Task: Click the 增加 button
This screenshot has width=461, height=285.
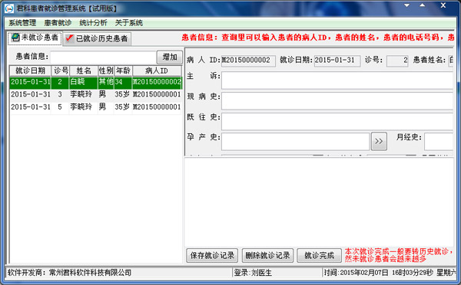Action: click(x=170, y=57)
